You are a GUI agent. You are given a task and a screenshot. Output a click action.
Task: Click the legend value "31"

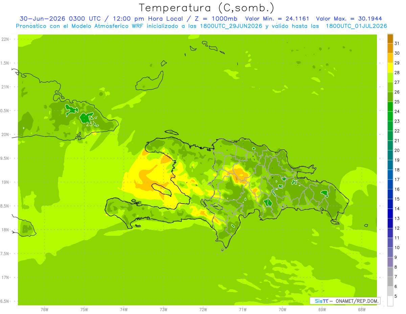coord(397,43)
